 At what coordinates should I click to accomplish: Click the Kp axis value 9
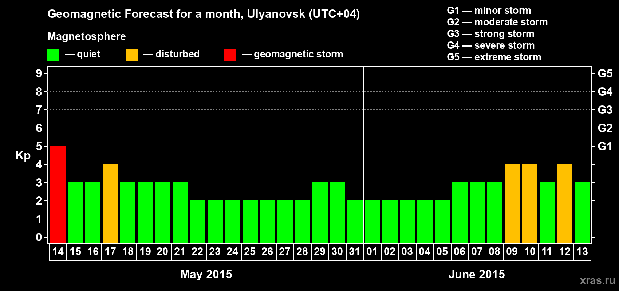point(39,73)
